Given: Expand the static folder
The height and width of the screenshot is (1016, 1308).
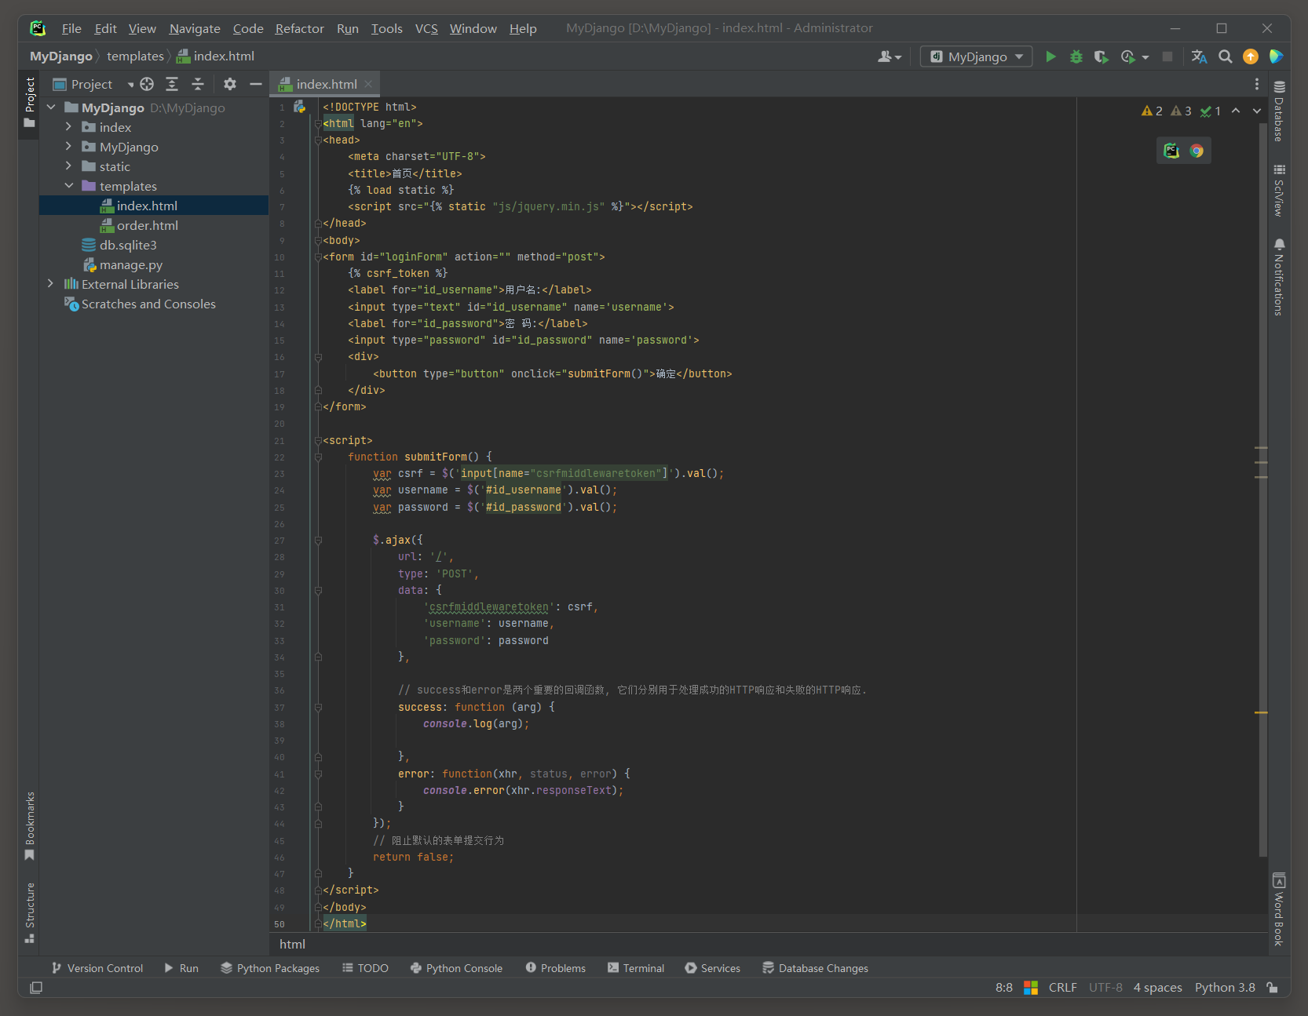Looking at the screenshot, I should click(x=68, y=166).
